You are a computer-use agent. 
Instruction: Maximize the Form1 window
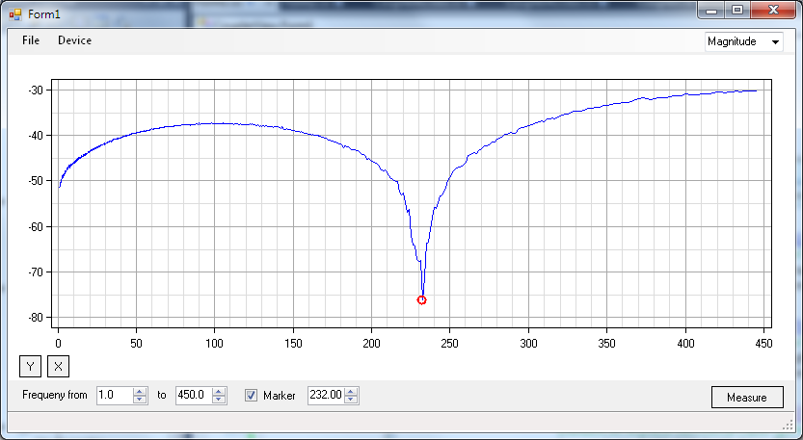(x=736, y=11)
